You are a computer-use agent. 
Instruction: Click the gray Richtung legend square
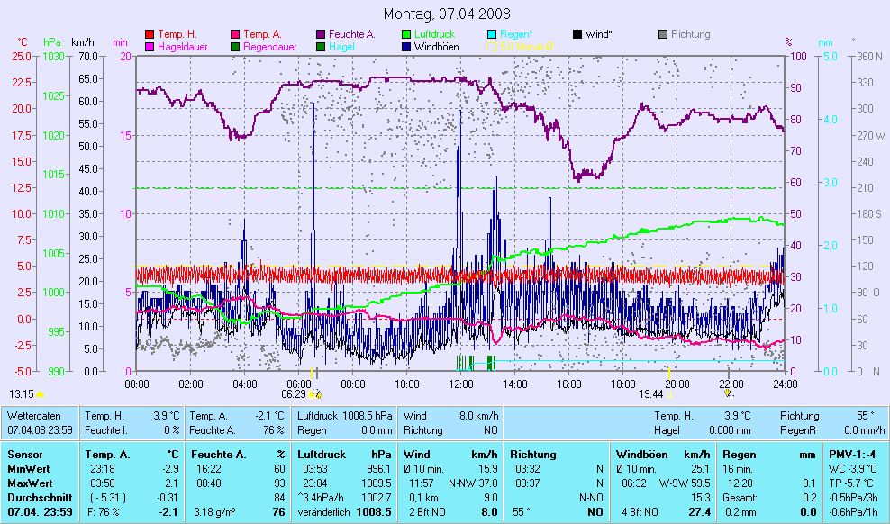(x=662, y=34)
